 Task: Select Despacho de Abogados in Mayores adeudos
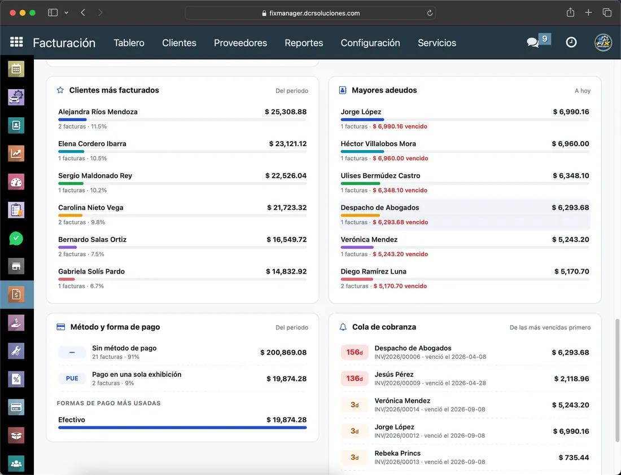pos(465,214)
